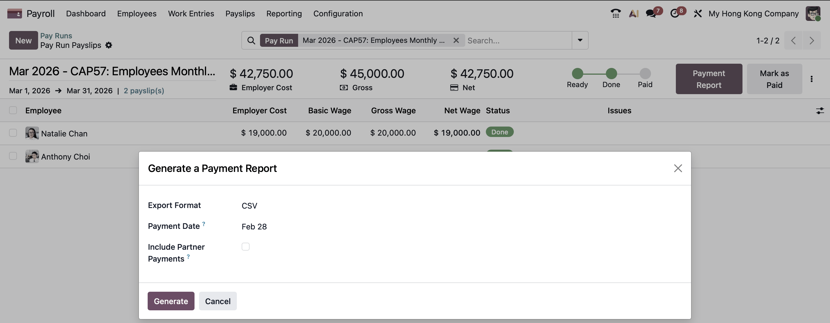The image size is (830, 323).
Task: Go to the previous page arrow
Action: (x=793, y=41)
